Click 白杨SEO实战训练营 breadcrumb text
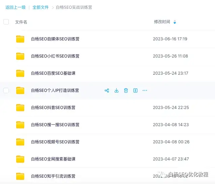 tap(74, 7)
